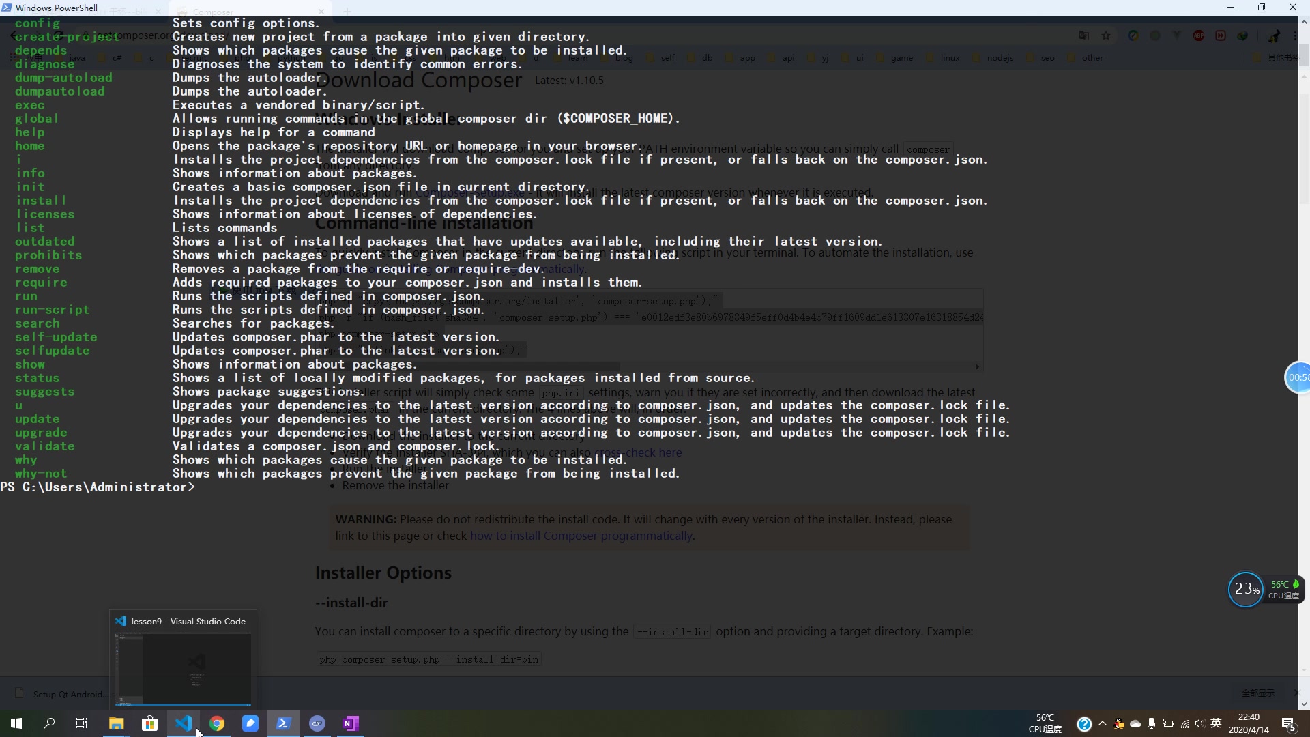Click the PowerShell window title bar icon
The height and width of the screenshot is (737, 1310).
pyautogui.click(x=7, y=8)
